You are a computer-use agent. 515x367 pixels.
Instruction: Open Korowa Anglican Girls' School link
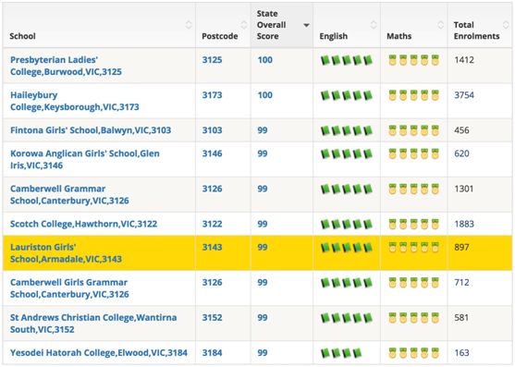point(85,159)
